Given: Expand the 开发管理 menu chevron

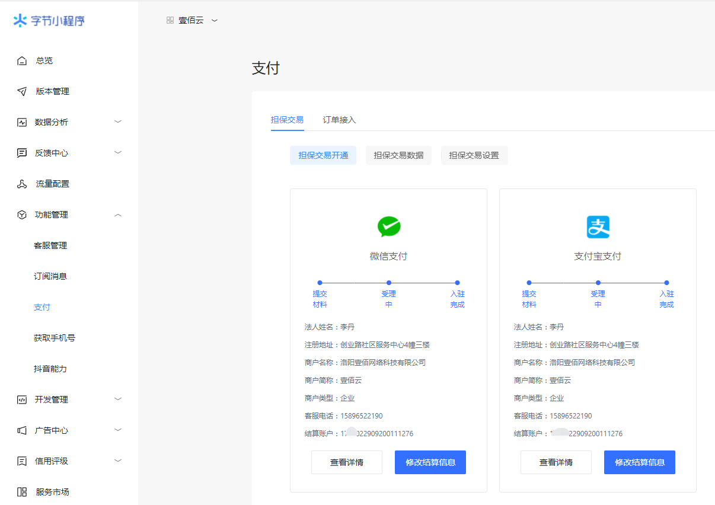Looking at the screenshot, I should 118,399.
